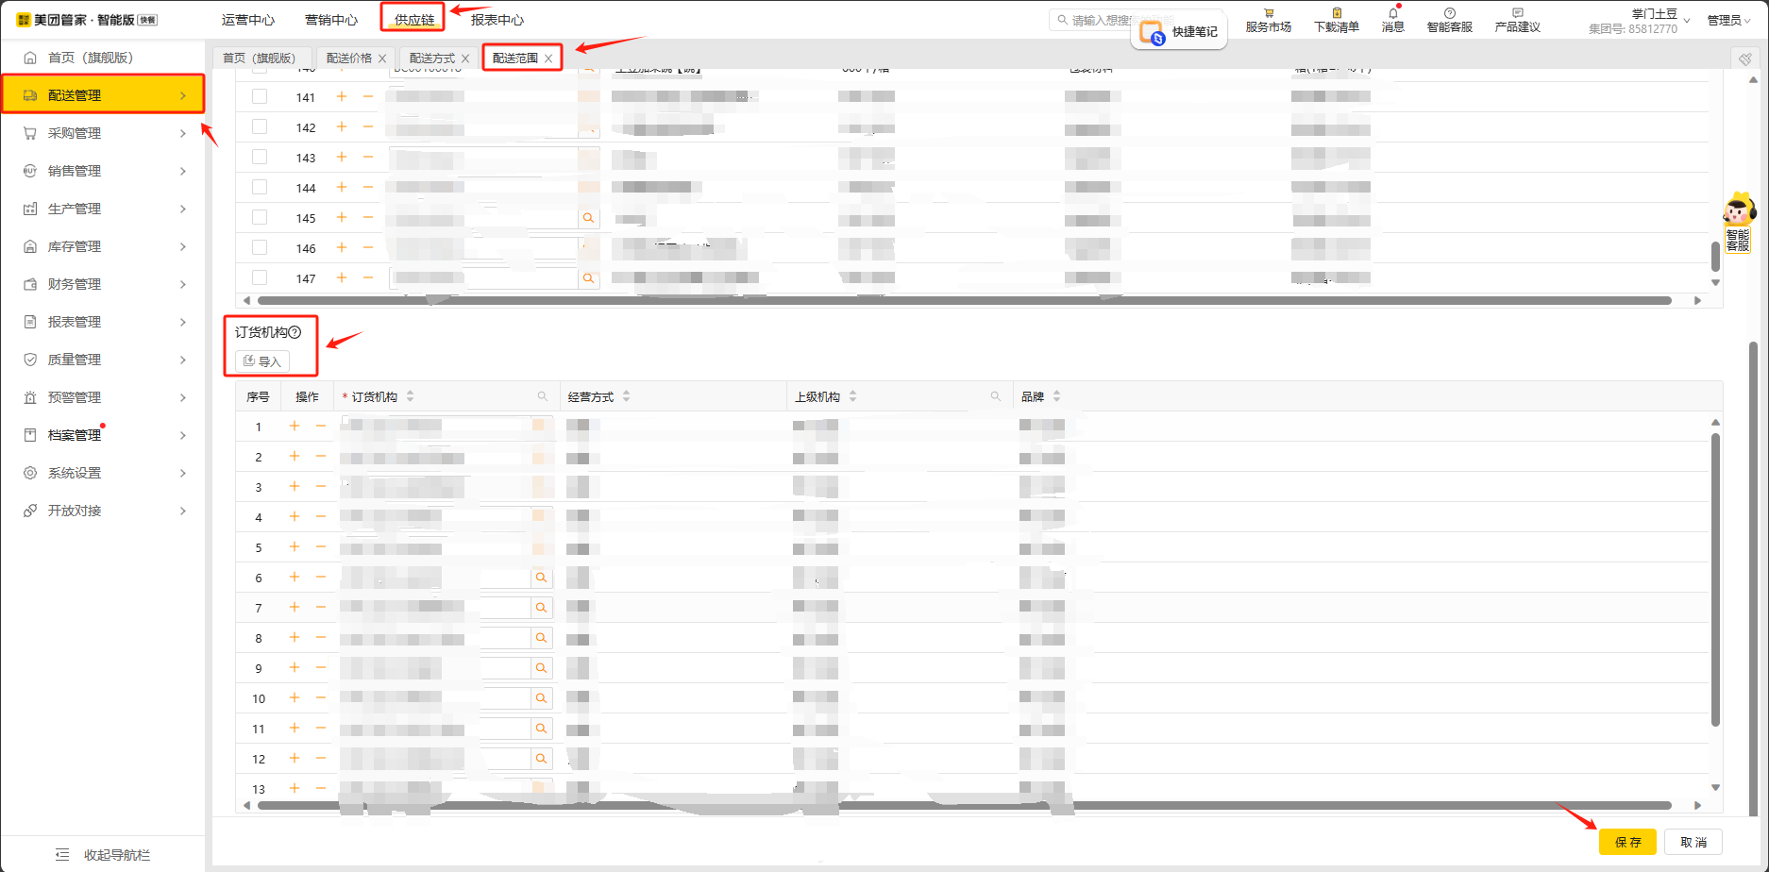Open the 下载清单 download list icon
The height and width of the screenshot is (872, 1769).
1336,13
